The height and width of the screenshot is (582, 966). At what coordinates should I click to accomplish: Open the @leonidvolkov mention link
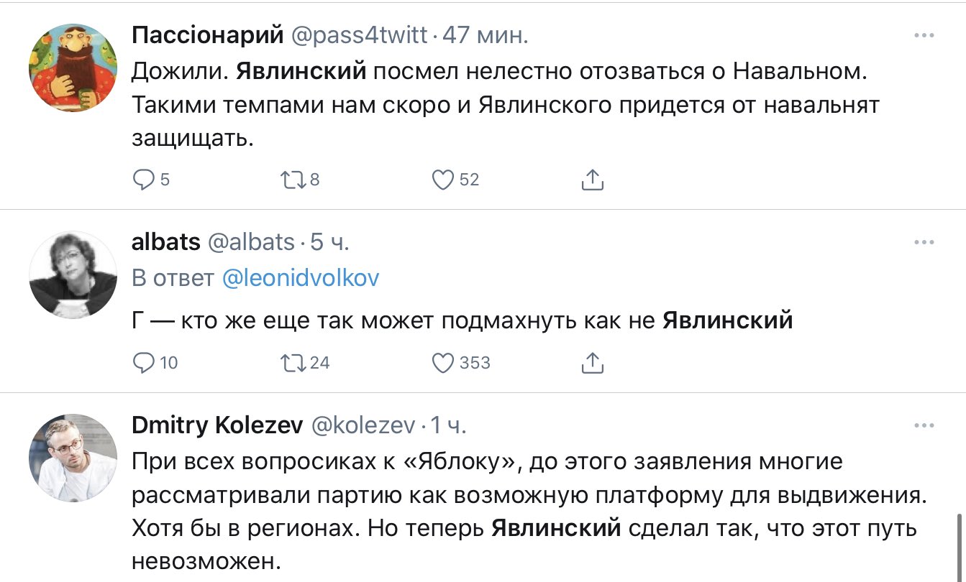[301, 279]
